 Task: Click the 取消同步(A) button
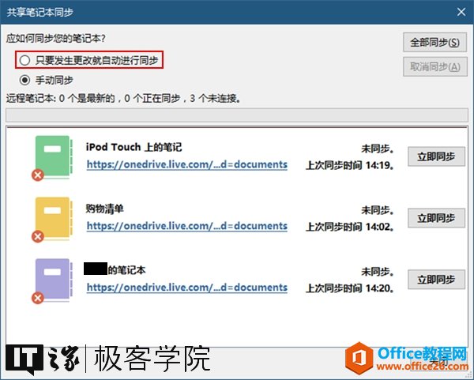435,66
